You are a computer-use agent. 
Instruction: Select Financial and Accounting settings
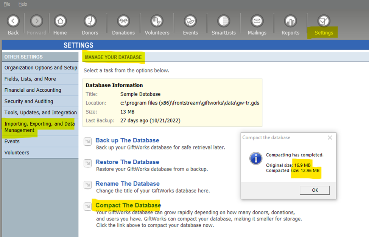point(40,90)
